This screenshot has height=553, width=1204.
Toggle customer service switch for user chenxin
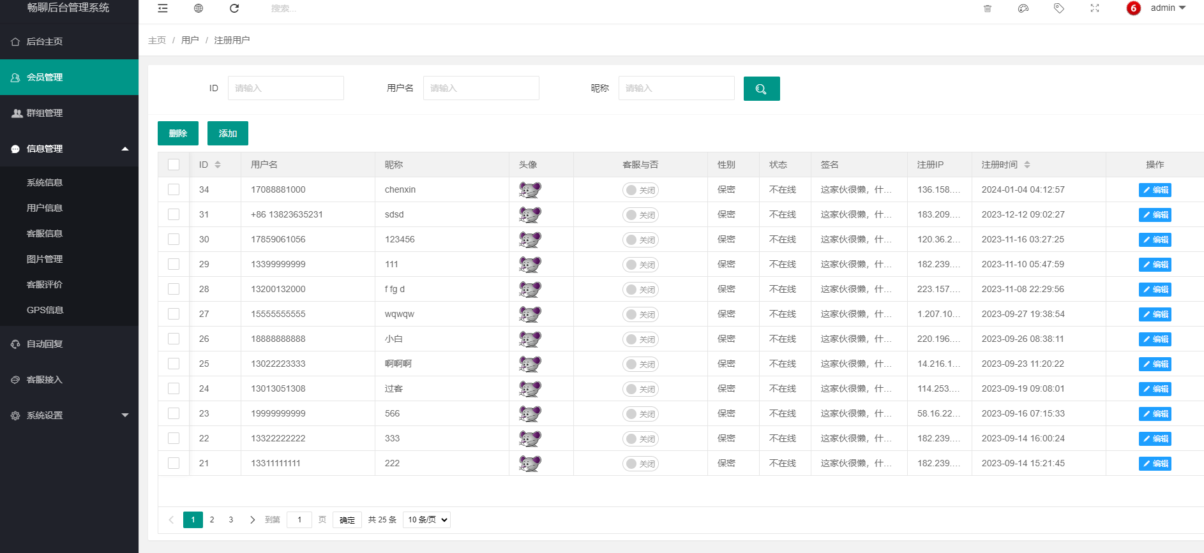640,190
